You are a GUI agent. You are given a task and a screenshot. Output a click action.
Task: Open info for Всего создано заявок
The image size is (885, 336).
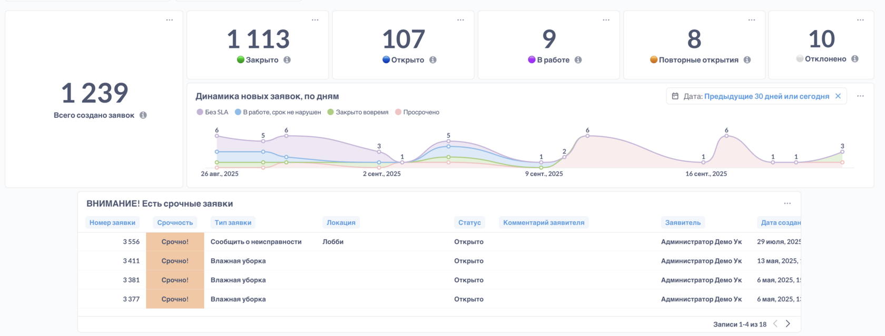tap(143, 115)
